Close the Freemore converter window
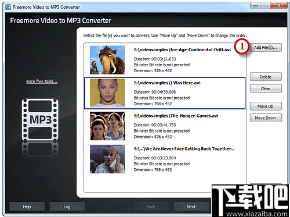Viewport: 290px width, 217px height. click(278, 6)
